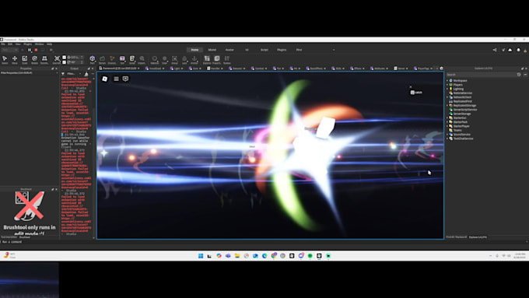529x298 pixels.
Task: Expand the StarterGui node
Action: (447, 117)
